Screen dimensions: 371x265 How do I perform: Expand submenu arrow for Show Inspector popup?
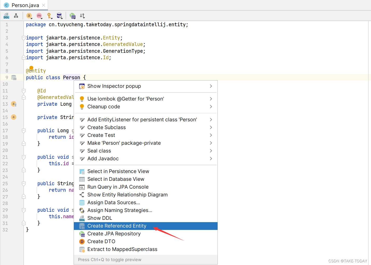pyautogui.click(x=211, y=86)
